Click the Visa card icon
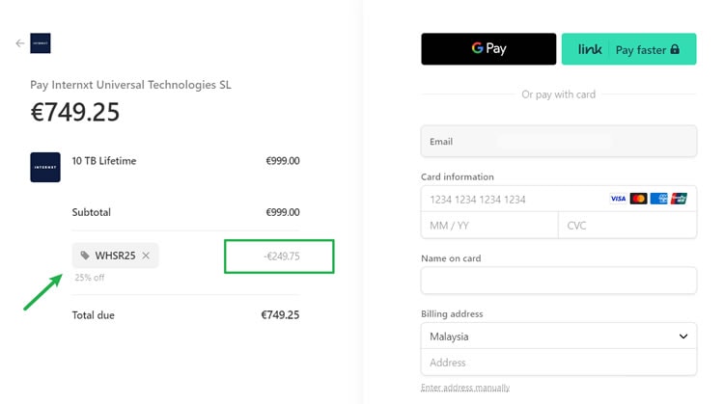The image size is (724, 404). tap(618, 199)
